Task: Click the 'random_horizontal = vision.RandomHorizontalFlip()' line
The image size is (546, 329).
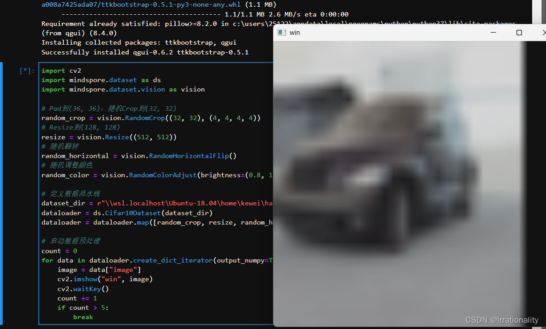Action: (139, 156)
